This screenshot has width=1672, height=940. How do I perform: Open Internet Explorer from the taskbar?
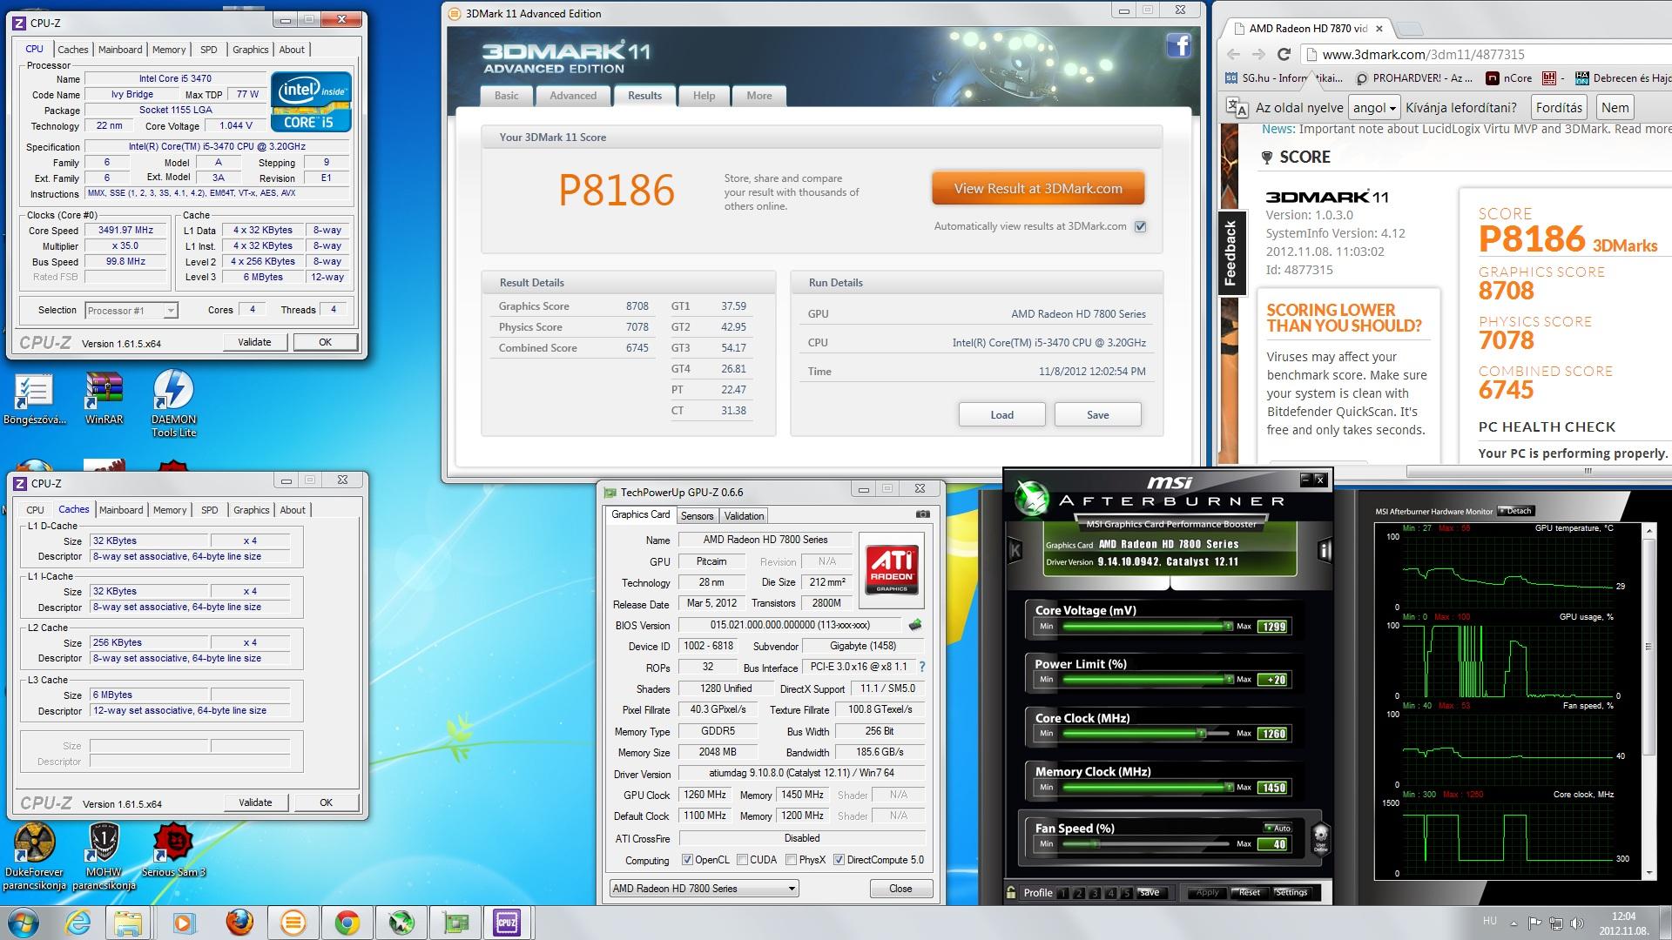coord(78,922)
